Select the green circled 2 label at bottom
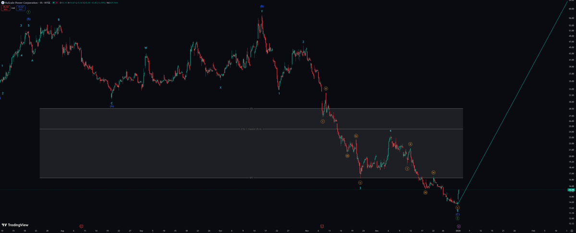The height and width of the screenshot is (233, 576). pos(457,218)
